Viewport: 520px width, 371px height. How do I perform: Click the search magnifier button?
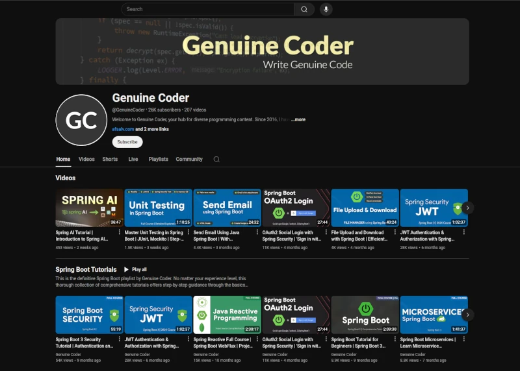(304, 9)
